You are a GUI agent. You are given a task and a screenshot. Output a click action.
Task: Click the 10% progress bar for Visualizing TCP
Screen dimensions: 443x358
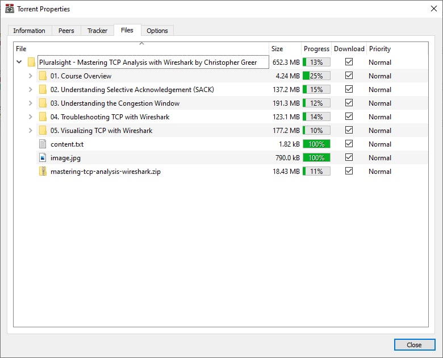(x=316, y=130)
